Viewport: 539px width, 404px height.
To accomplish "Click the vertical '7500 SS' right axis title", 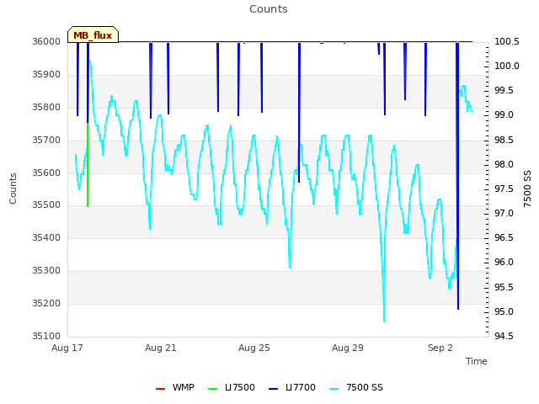I will [527, 189].
